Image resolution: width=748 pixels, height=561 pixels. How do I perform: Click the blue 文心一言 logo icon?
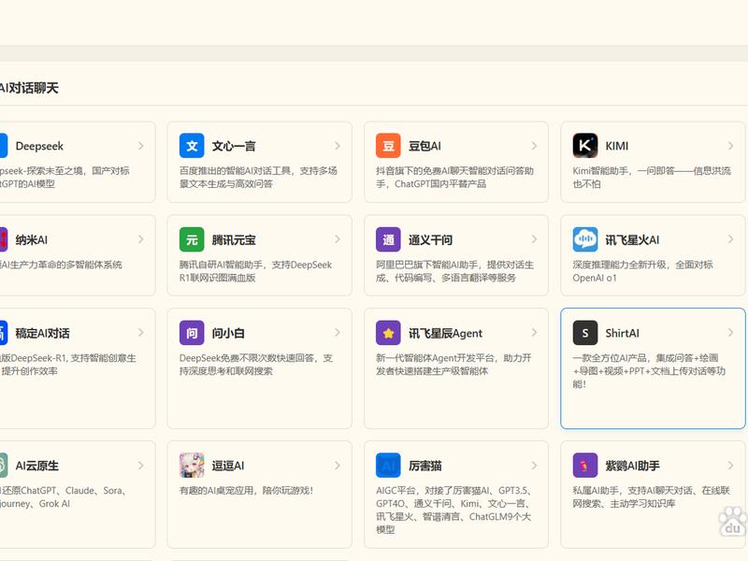[x=192, y=146]
